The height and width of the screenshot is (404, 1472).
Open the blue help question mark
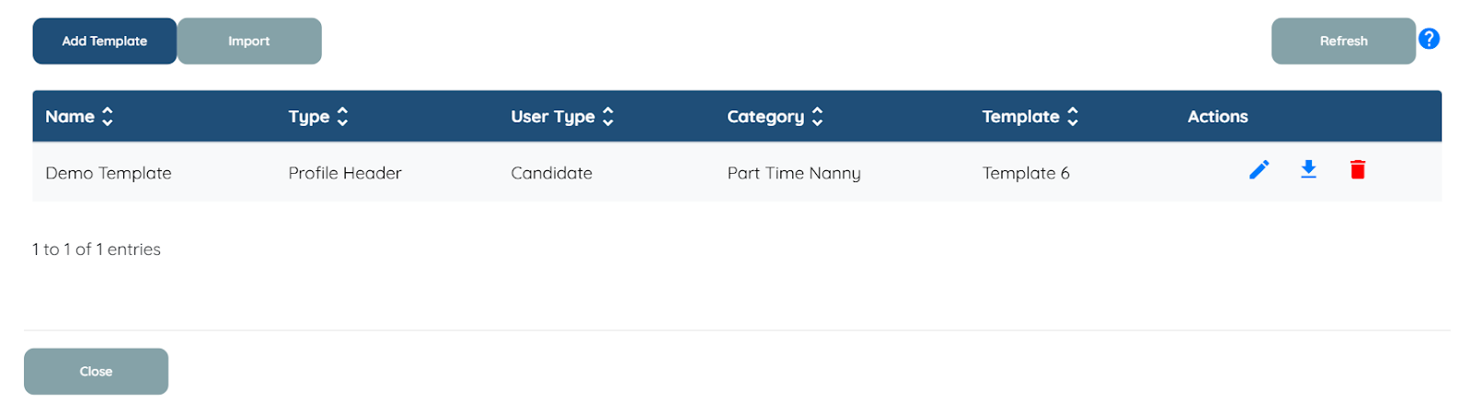(x=1428, y=39)
